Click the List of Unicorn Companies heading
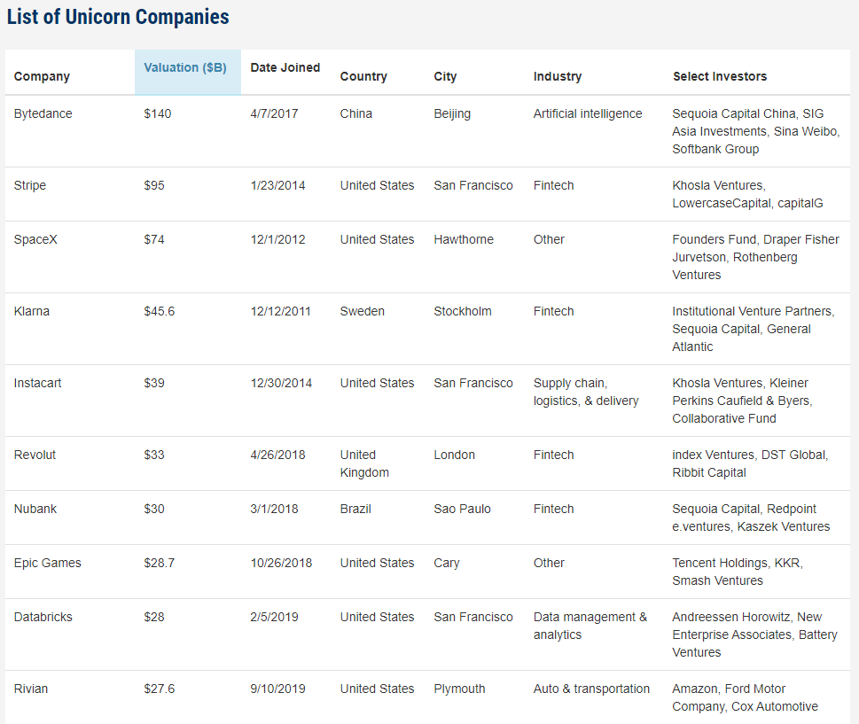The width and height of the screenshot is (859, 724). point(118,17)
